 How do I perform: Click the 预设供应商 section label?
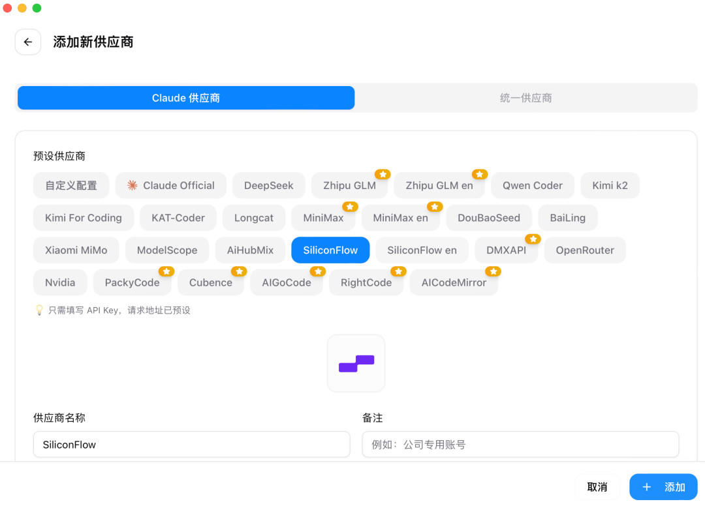(x=59, y=156)
